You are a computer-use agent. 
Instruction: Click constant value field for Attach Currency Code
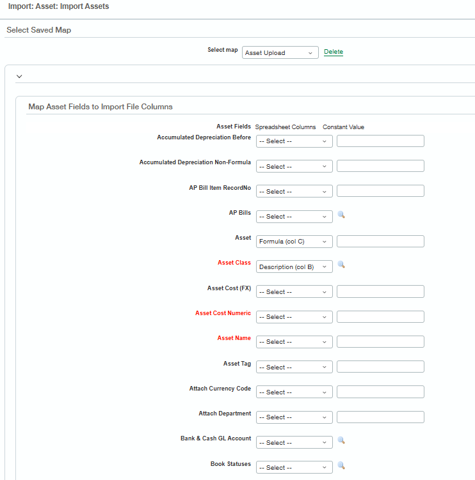click(380, 392)
